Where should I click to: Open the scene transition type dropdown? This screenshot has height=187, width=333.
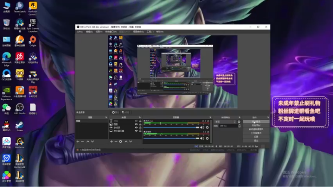[x=225, y=122]
